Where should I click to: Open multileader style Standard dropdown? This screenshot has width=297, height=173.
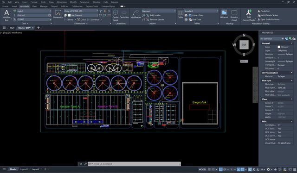click(159, 11)
